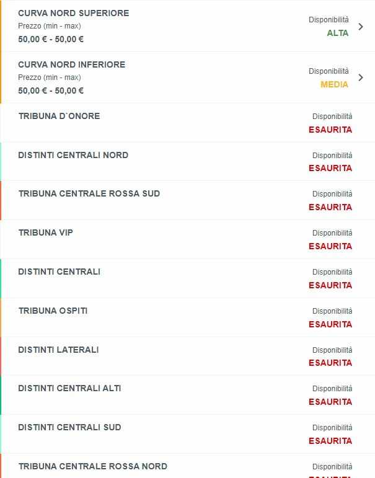Viewport: 375px width, 478px height.
Task: Click MEDIA availability for Curva Nord Inferiore
Action: coord(335,84)
